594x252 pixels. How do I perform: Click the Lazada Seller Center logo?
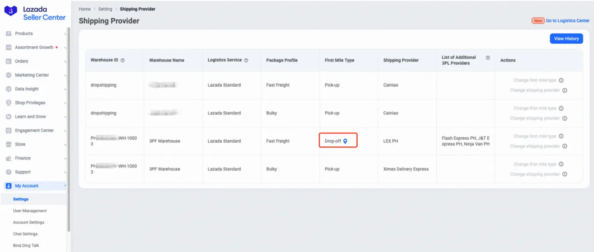pos(35,13)
